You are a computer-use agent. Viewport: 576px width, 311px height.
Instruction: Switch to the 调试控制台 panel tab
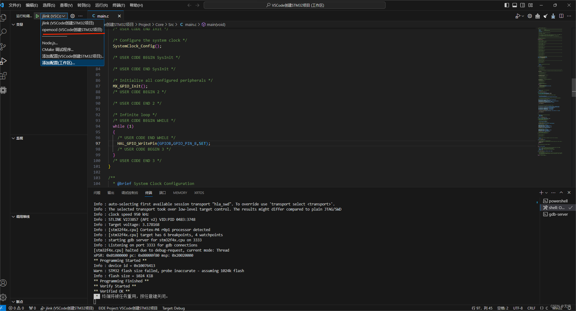point(130,193)
